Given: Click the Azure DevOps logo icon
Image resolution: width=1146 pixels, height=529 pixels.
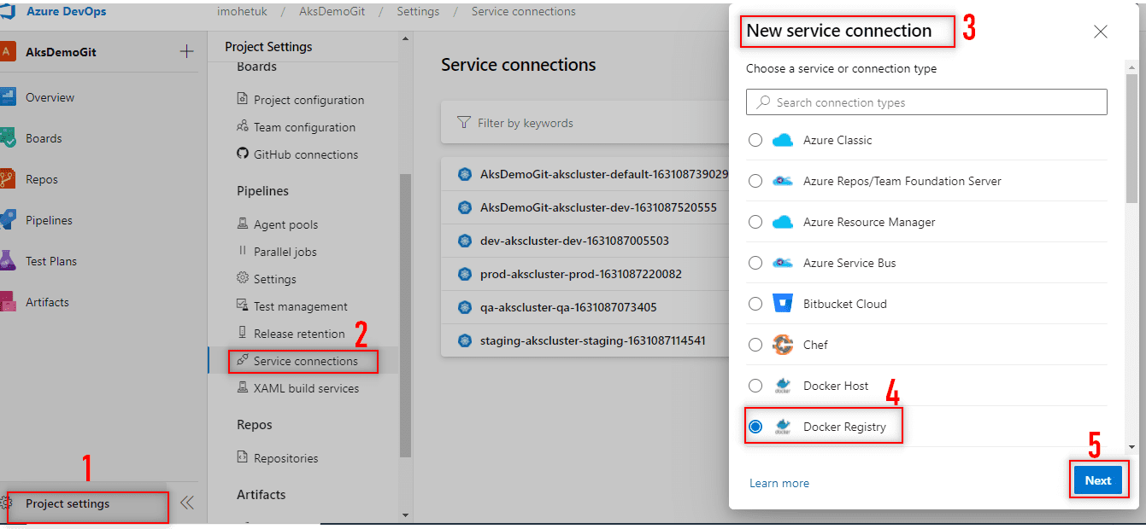Looking at the screenshot, I should pos(7,12).
